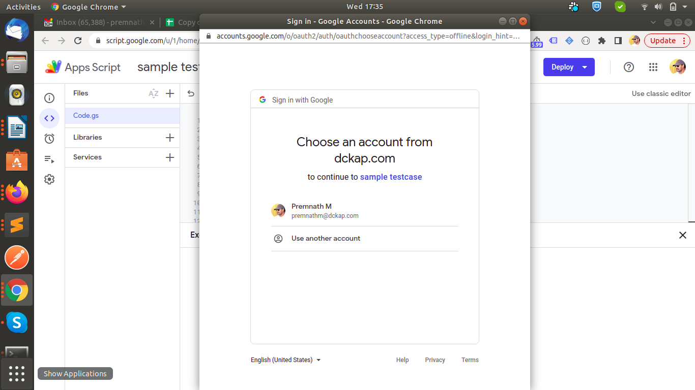Open the Chrome Extensions puzzle icon
Screen dimensions: 695x390
[602, 41]
